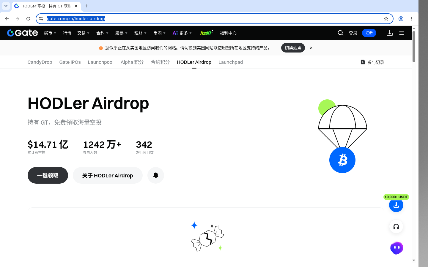The image size is (428, 267).
Task: Click the Bitcoin parachute illustration
Action: 342,136
